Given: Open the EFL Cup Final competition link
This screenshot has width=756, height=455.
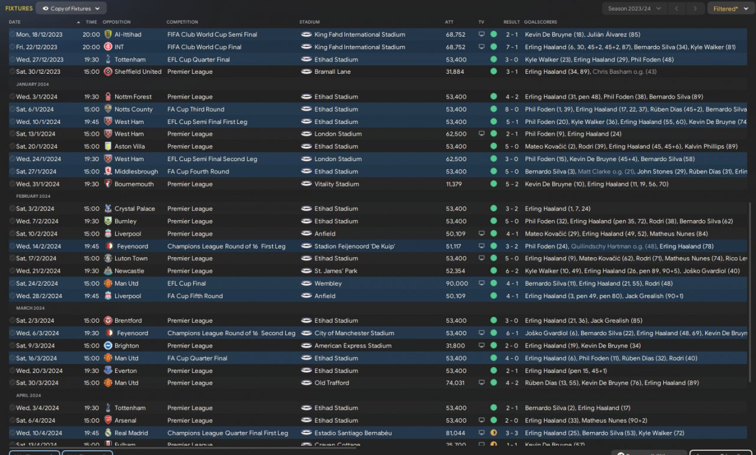Looking at the screenshot, I should tap(187, 284).
